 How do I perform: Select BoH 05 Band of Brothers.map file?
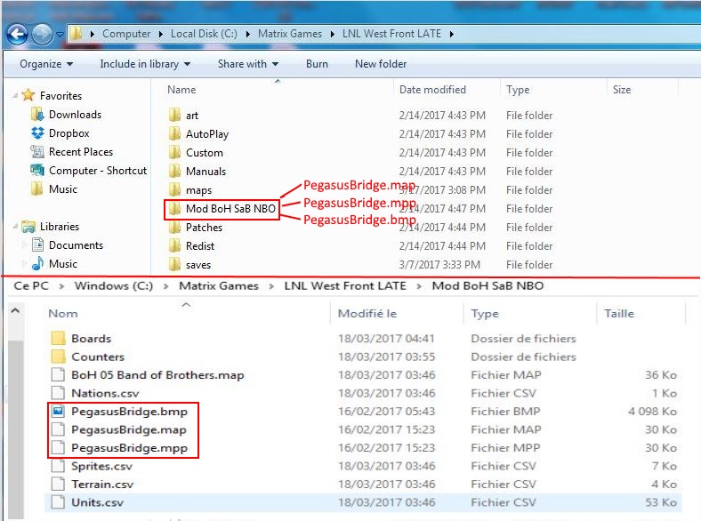pyautogui.click(x=157, y=375)
